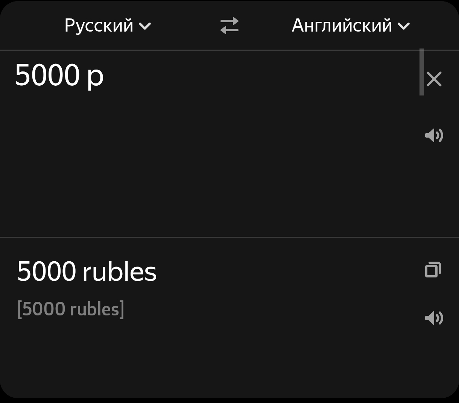Copy the translation to clipboard
The width and height of the screenshot is (459, 403).
(x=433, y=270)
